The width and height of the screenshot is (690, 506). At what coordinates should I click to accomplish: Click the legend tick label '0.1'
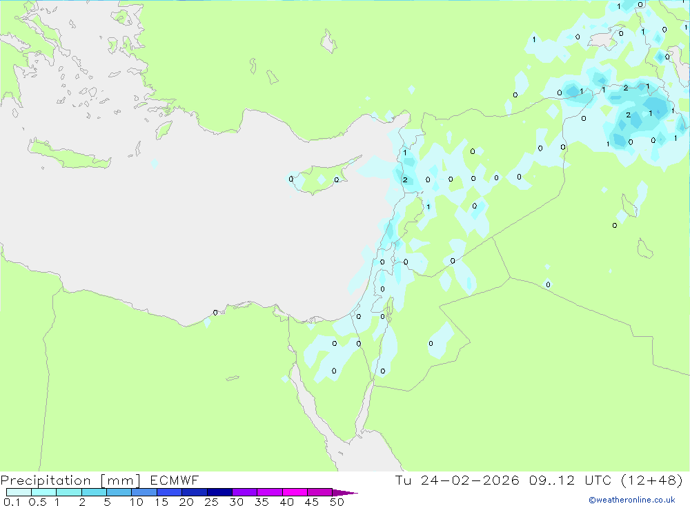click(x=12, y=502)
